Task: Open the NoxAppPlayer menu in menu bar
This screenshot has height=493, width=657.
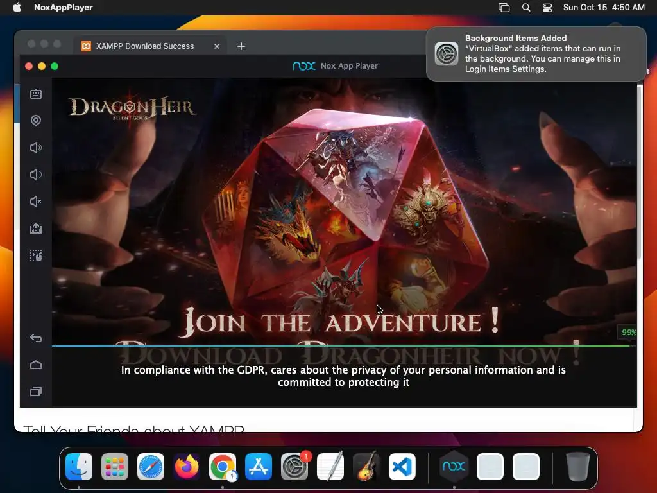Action: point(64,7)
